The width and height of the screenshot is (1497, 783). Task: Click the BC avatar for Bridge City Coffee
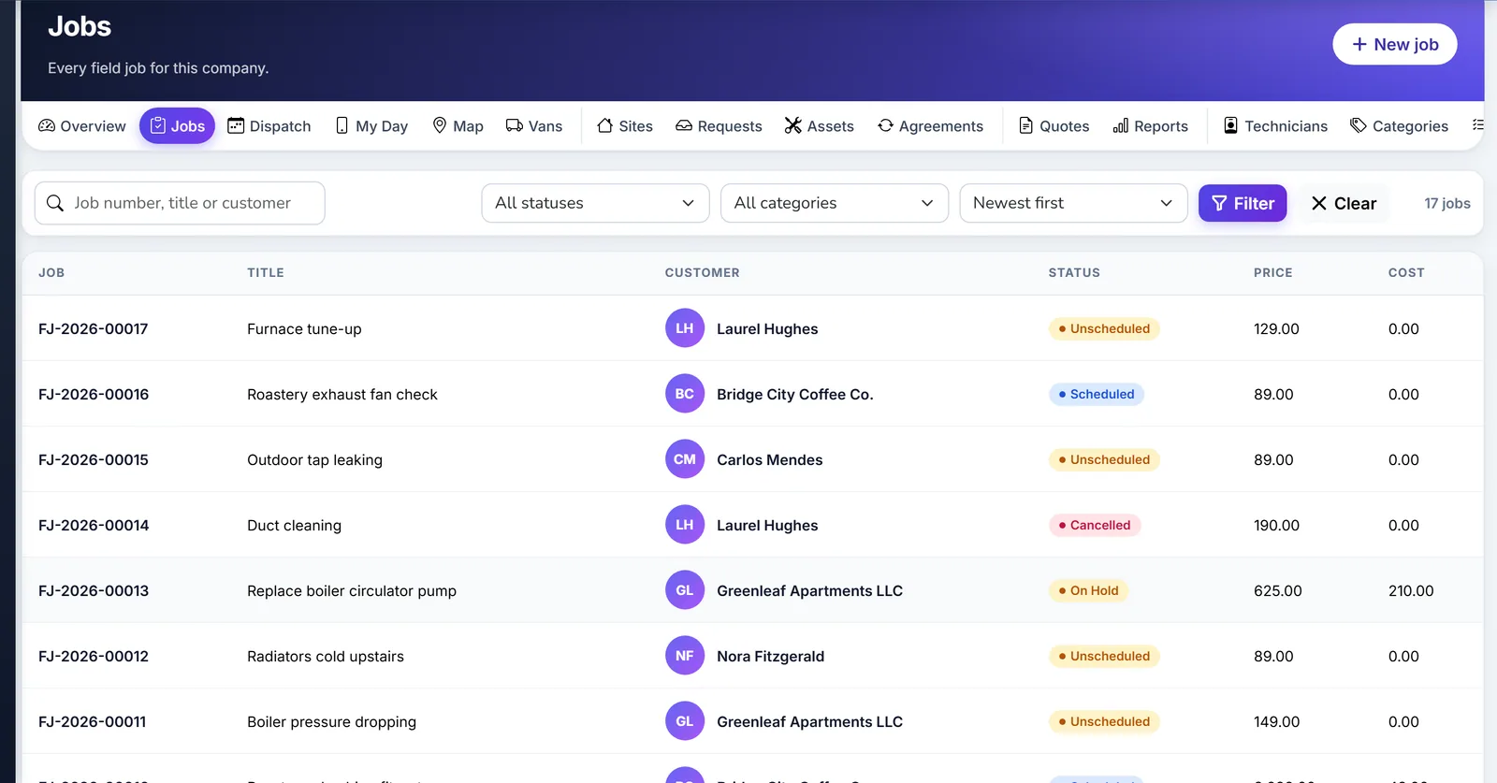pyautogui.click(x=685, y=394)
